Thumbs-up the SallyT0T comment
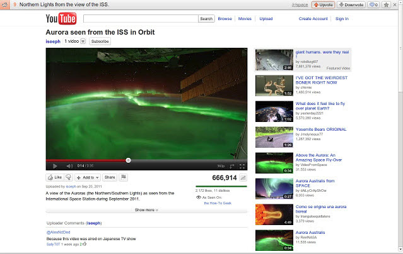The height and width of the screenshot is (254, 403). pyautogui.click(x=85, y=244)
